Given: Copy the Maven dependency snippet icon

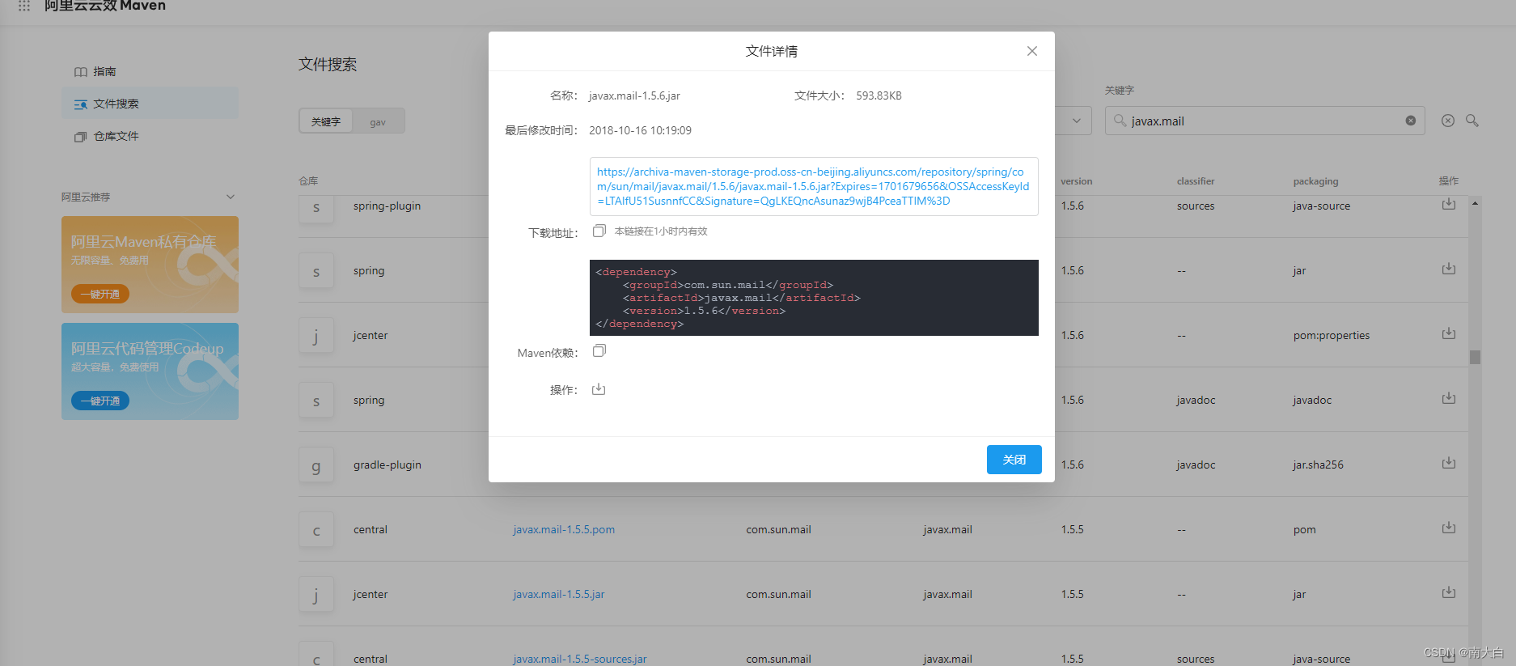Looking at the screenshot, I should click(599, 350).
